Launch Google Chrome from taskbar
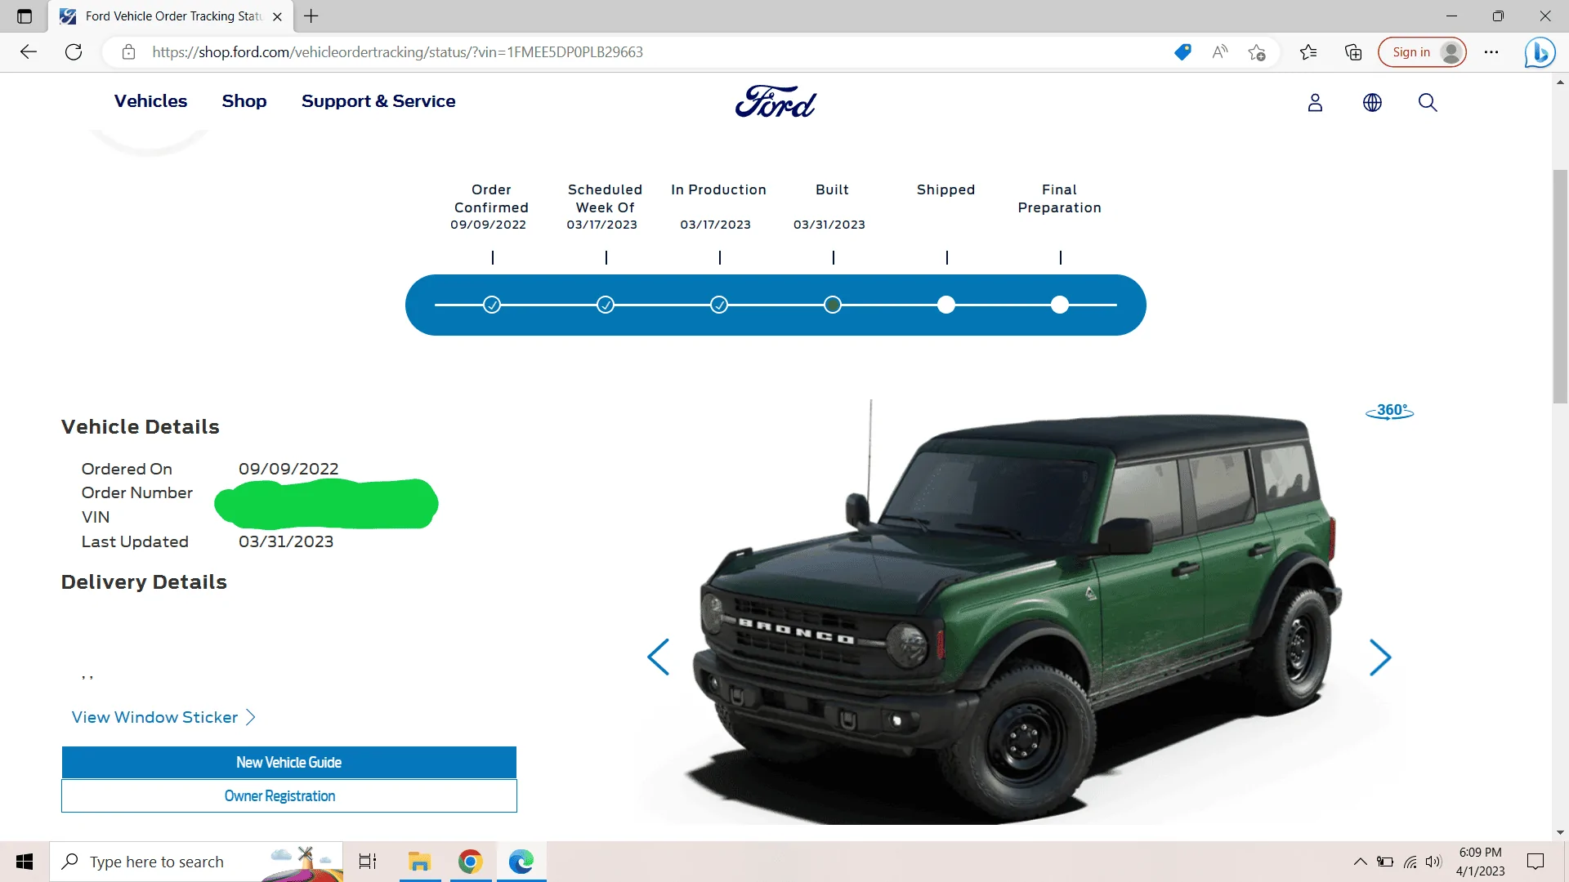1569x882 pixels. [x=471, y=862]
